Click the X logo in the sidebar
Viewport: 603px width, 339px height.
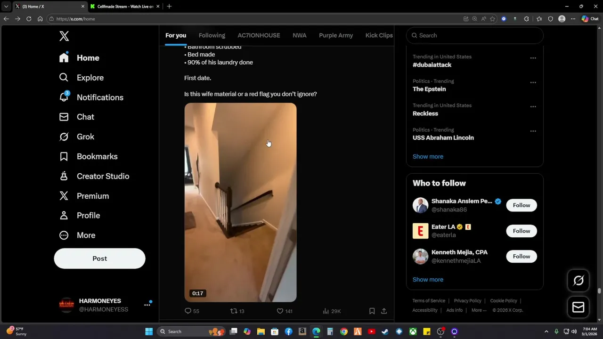[x=64, y=36]
